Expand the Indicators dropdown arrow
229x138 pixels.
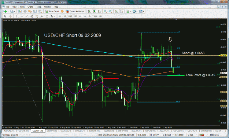point(130,11)
